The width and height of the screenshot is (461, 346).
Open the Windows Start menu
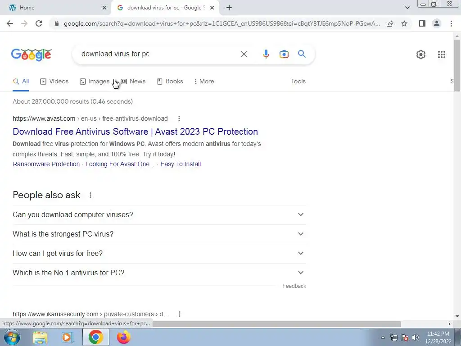tap(12, 337)
